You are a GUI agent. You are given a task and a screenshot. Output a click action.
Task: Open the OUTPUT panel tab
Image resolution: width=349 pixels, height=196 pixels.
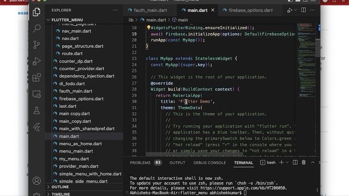177,163
